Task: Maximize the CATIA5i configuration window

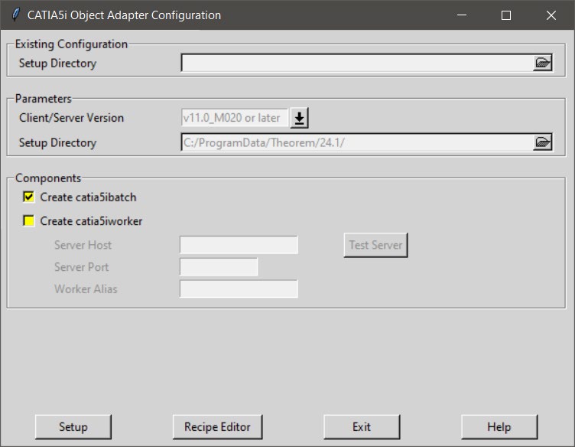Action: tap(506, 15)
